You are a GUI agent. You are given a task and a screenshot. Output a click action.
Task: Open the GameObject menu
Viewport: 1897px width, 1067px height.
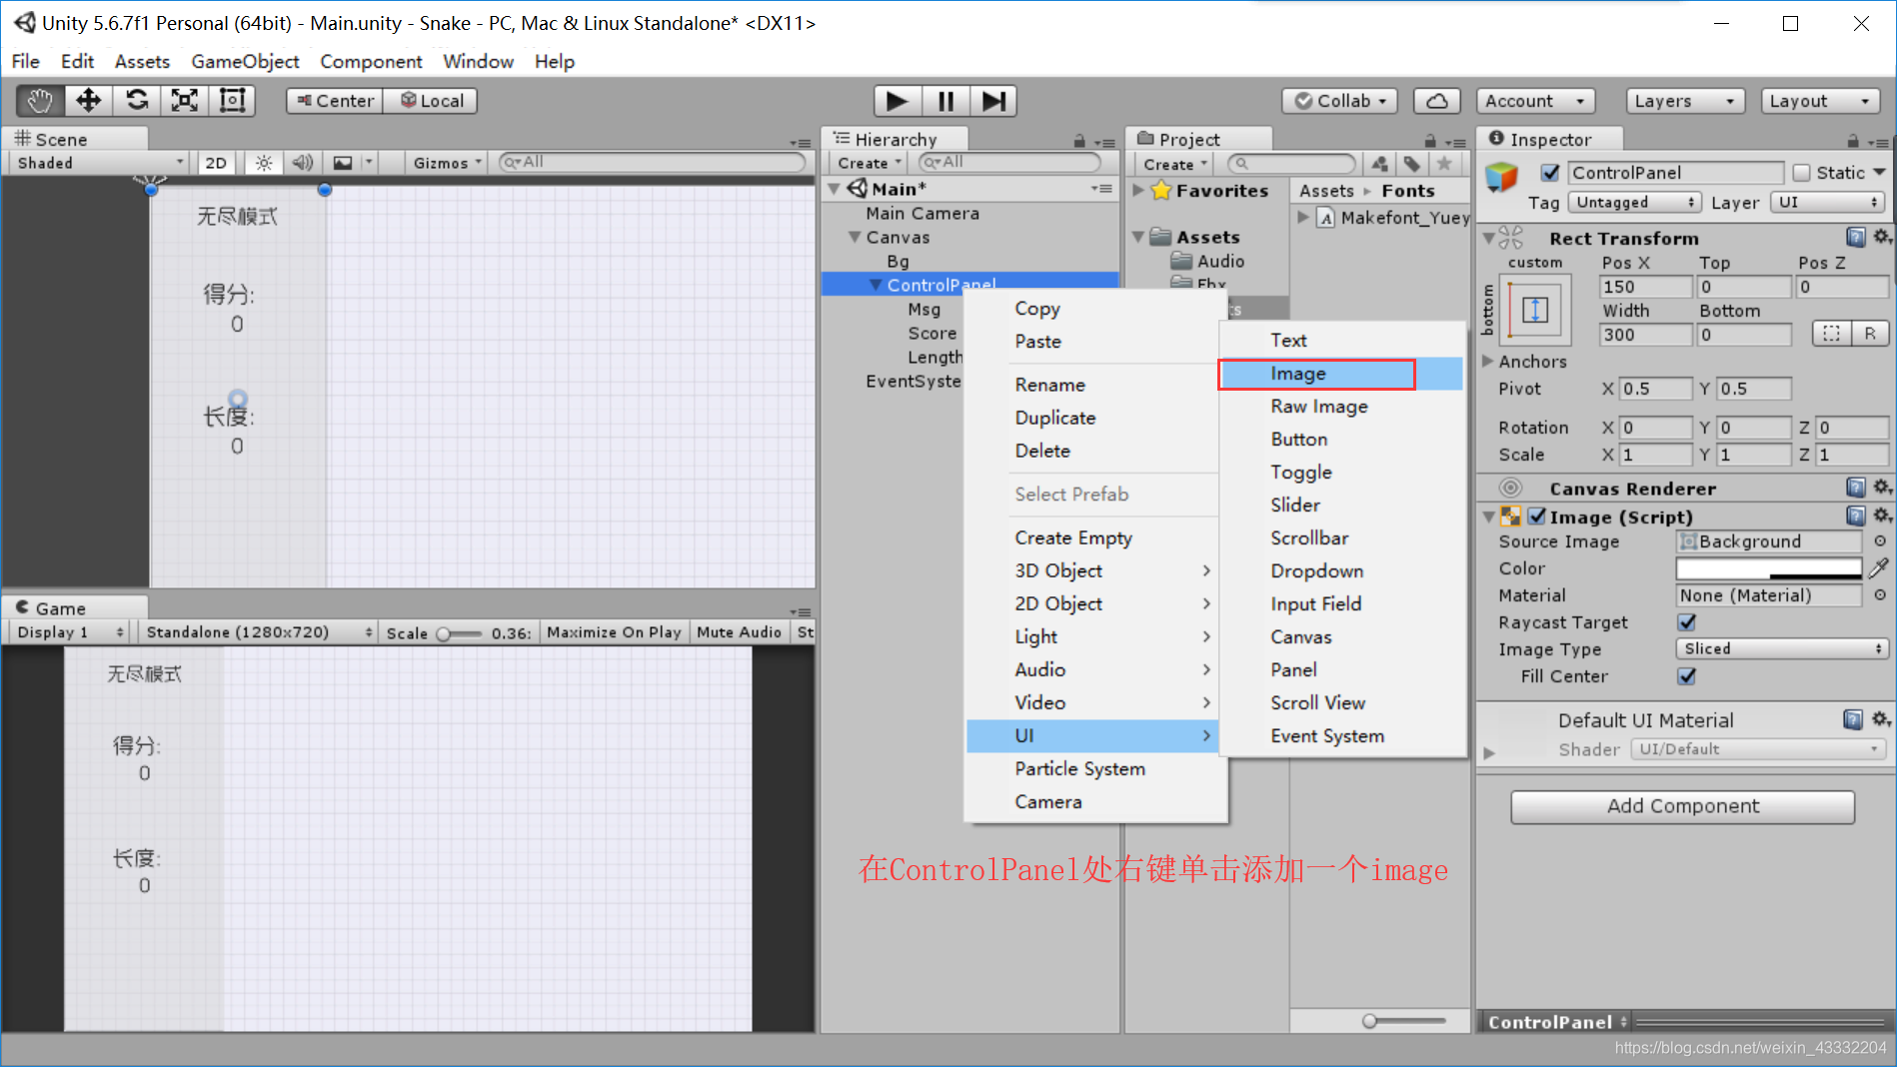click(245, 61)
